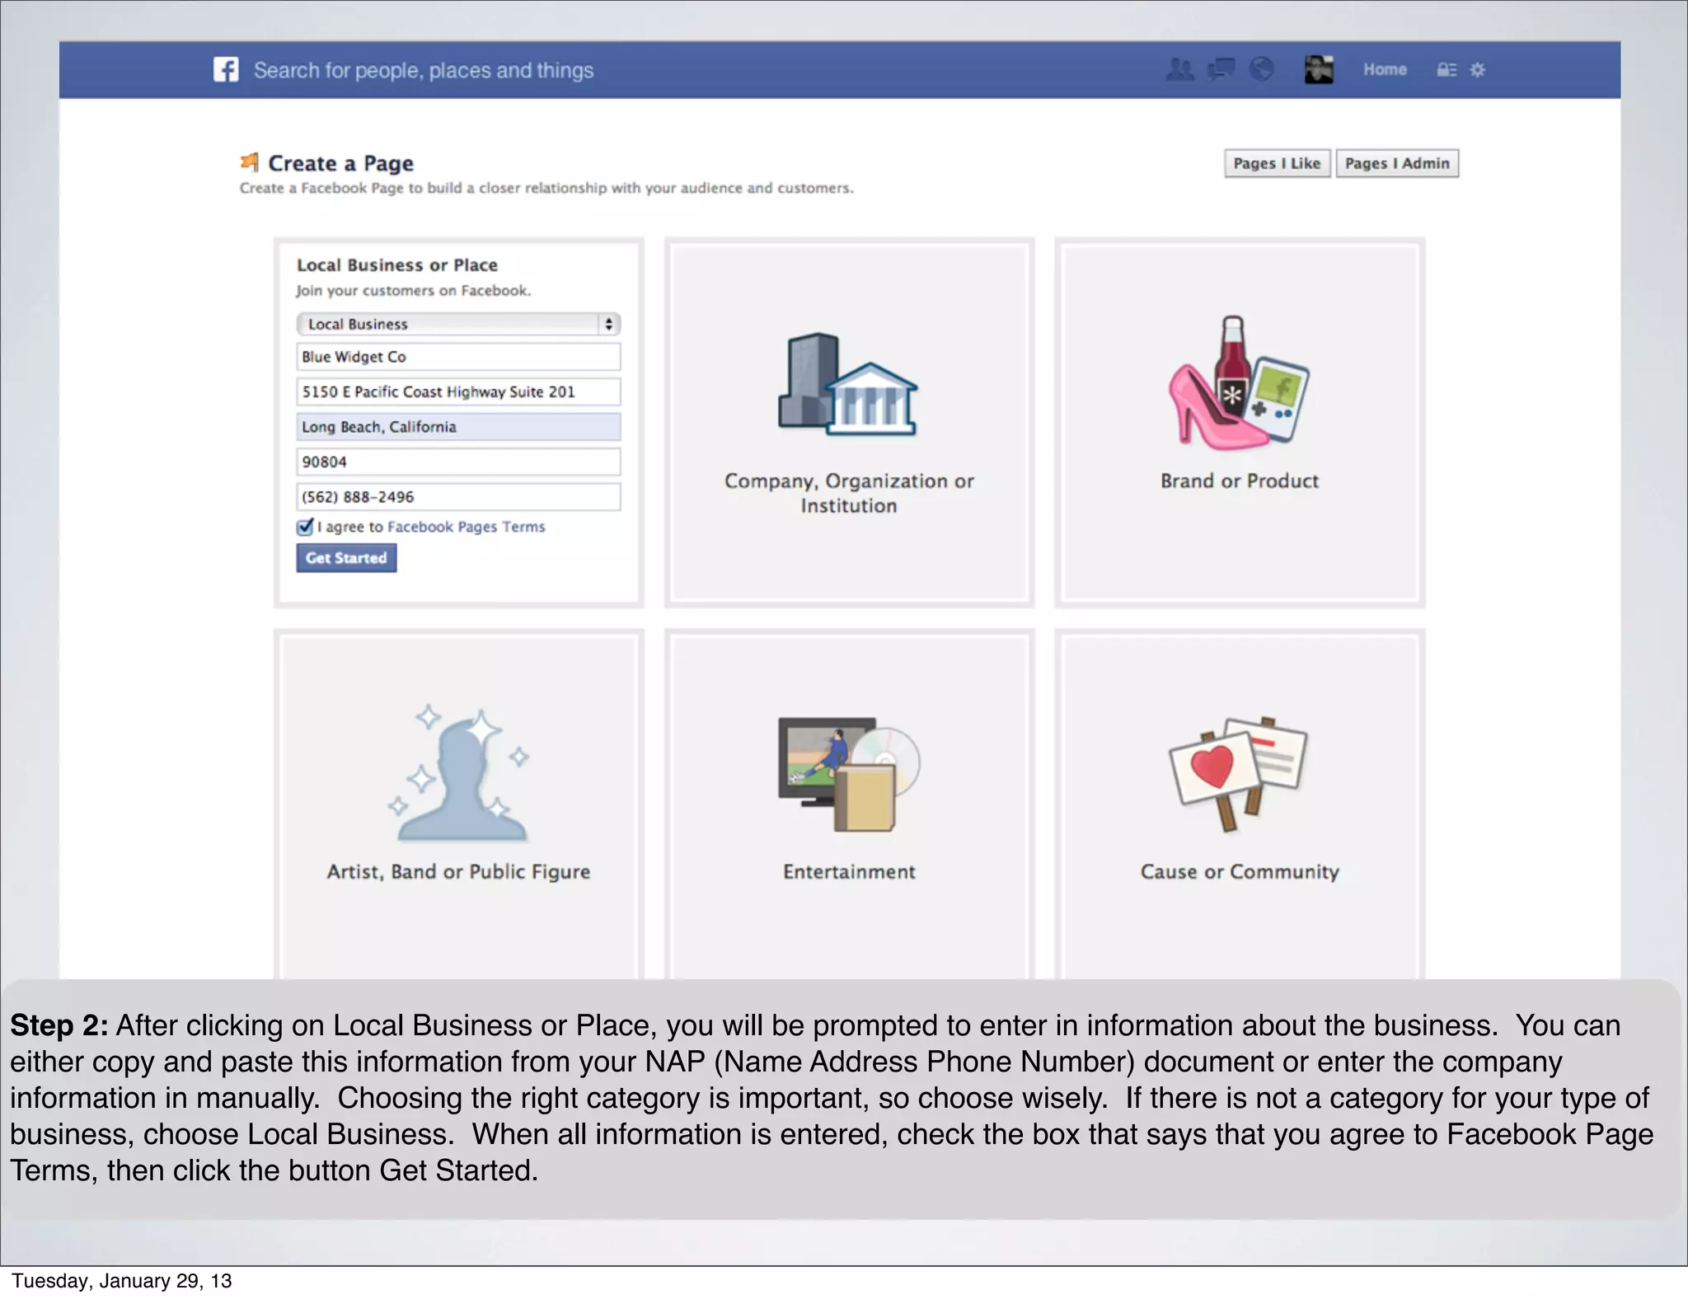Choose the Cause or Community icon
1688x1299 pixels.
1239,775
